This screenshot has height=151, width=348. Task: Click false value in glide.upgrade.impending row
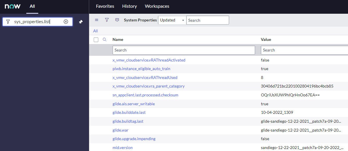point(265,139)
